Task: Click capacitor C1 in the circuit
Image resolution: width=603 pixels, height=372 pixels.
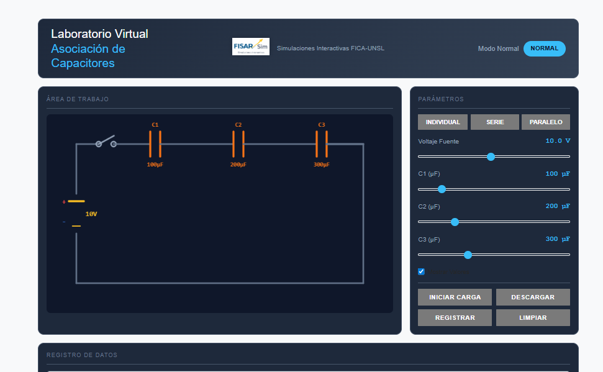Action: 155,144
